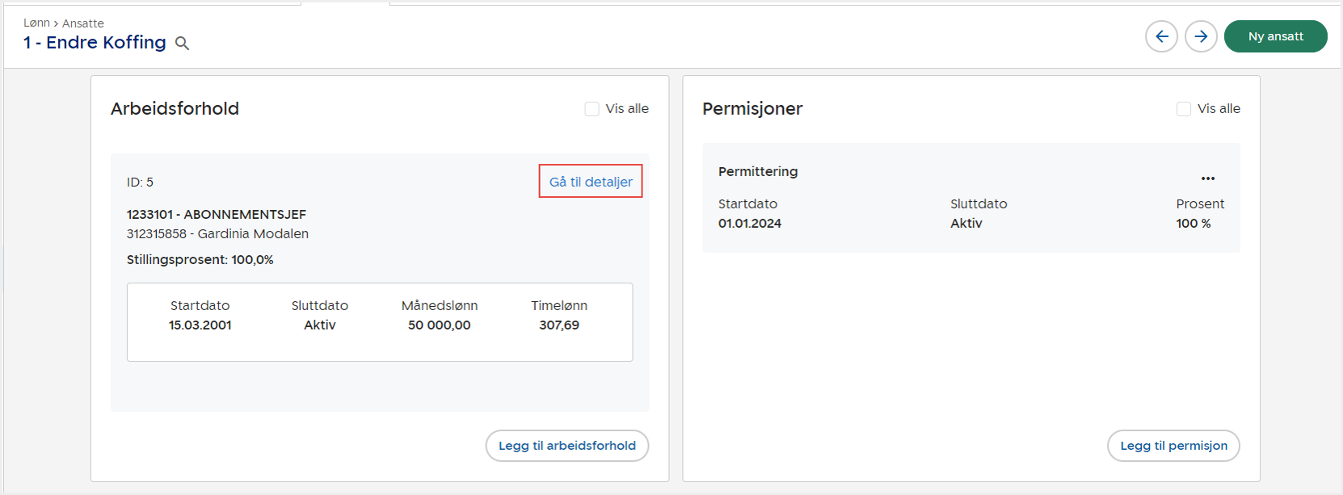Image resolution: width=1343 pixels, height=495 pixels.
Task: Click the 1233101 - ABONNEMENTSJEF position text
Action: [x=217, y=214]
